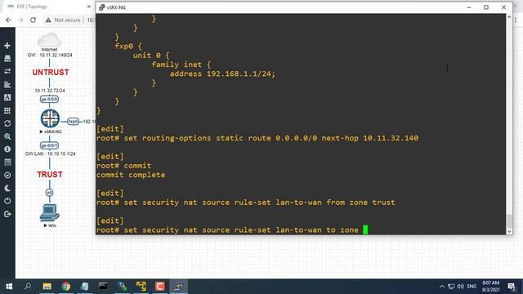
Task: Click the 'commit complete' terminal line
Action: click(131, 175)
